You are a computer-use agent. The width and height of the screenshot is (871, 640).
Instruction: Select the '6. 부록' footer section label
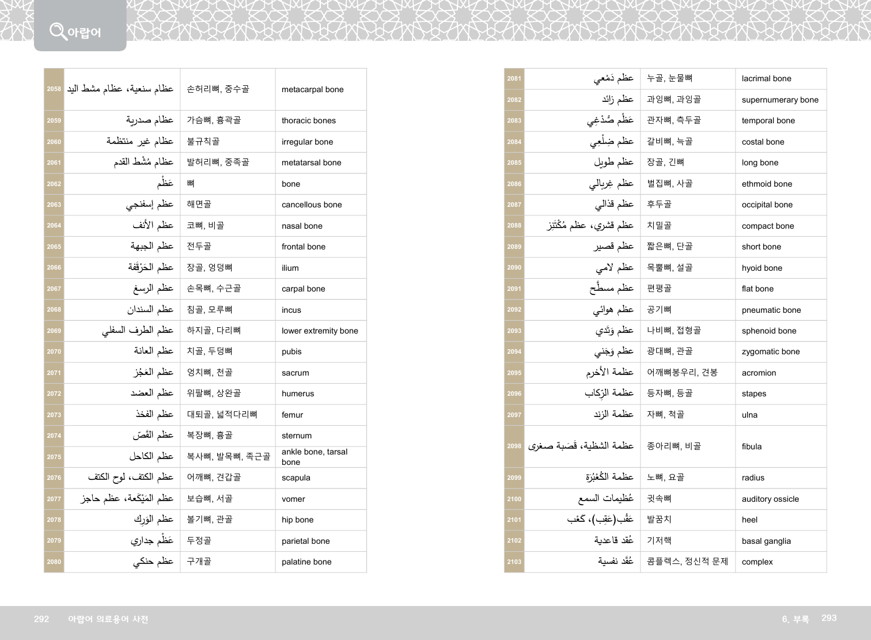795,619
